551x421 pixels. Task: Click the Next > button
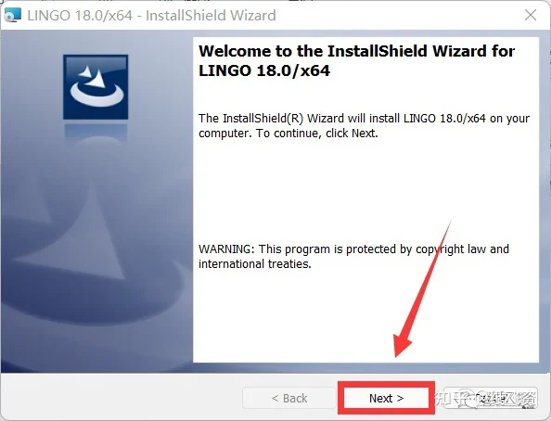coord(386,398)
